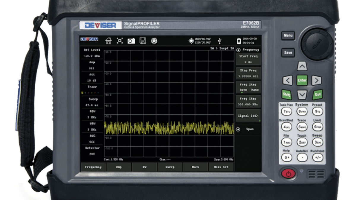Tap the Stop Freq field

pyautogui.click(x=248, y=73)
